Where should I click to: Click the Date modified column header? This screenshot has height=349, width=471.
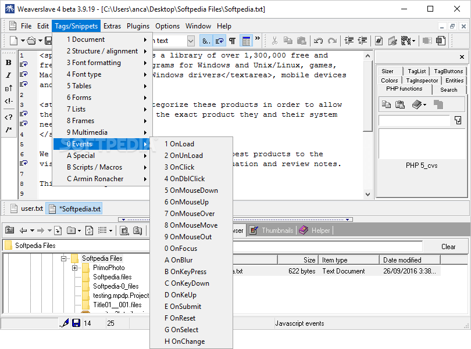(410, 260)
